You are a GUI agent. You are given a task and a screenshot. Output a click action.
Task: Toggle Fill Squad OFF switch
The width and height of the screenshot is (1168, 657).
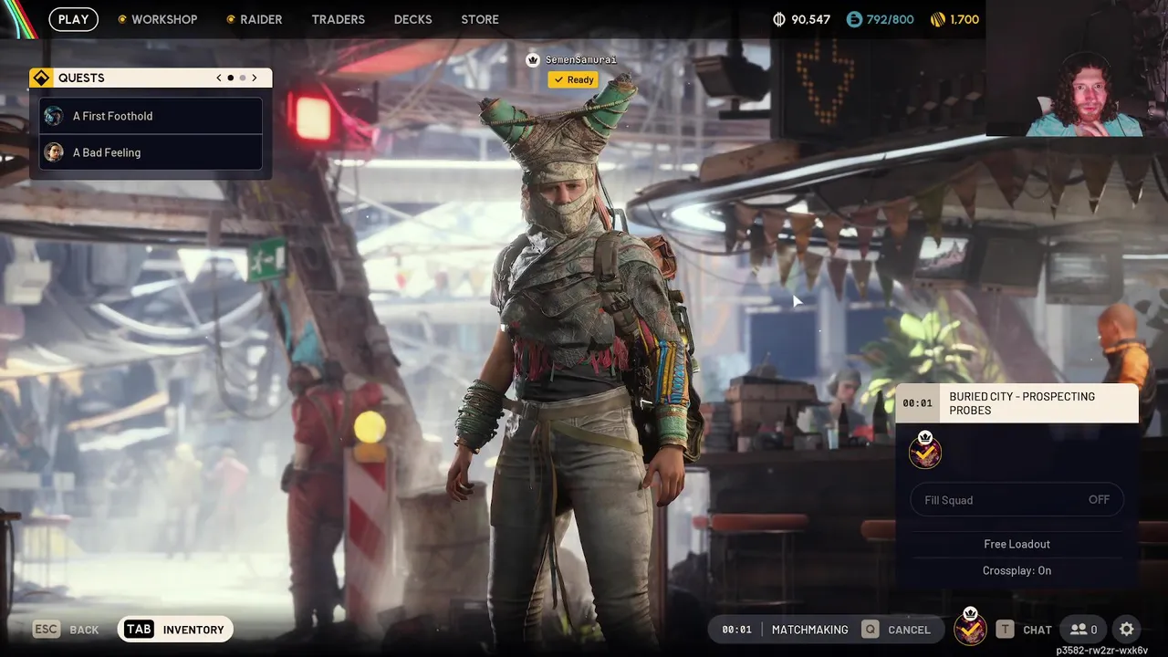1017,500
